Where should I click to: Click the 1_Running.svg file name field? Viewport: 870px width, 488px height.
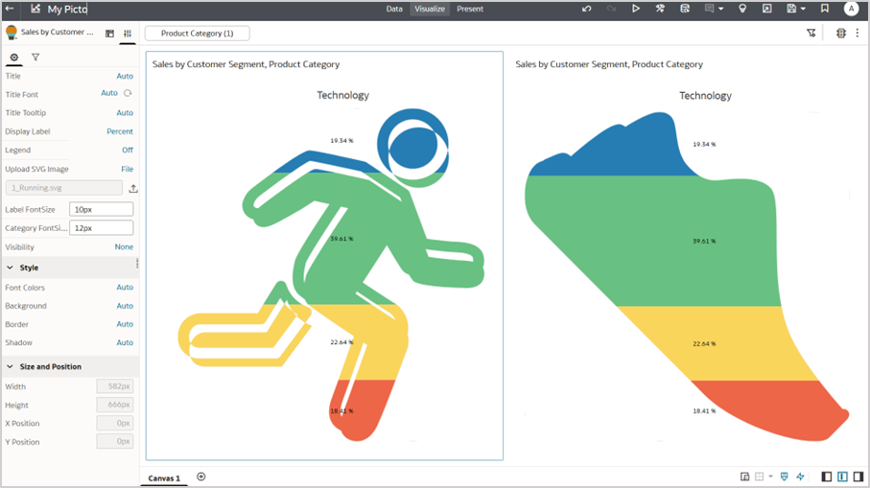(x=64, y=188)
